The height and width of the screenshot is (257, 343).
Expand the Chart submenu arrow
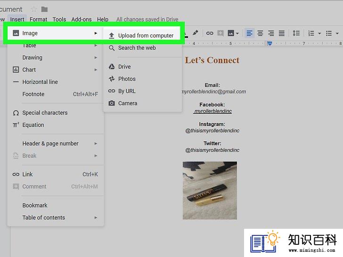point(96,70)
